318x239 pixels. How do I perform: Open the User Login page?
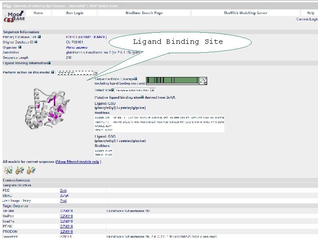click(75, 13)
